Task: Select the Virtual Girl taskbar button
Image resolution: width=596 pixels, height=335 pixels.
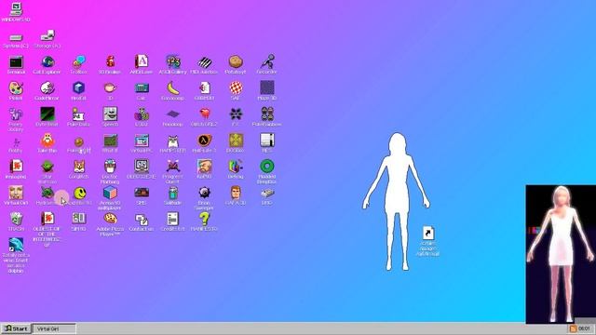Action: (x=54, y=328)
